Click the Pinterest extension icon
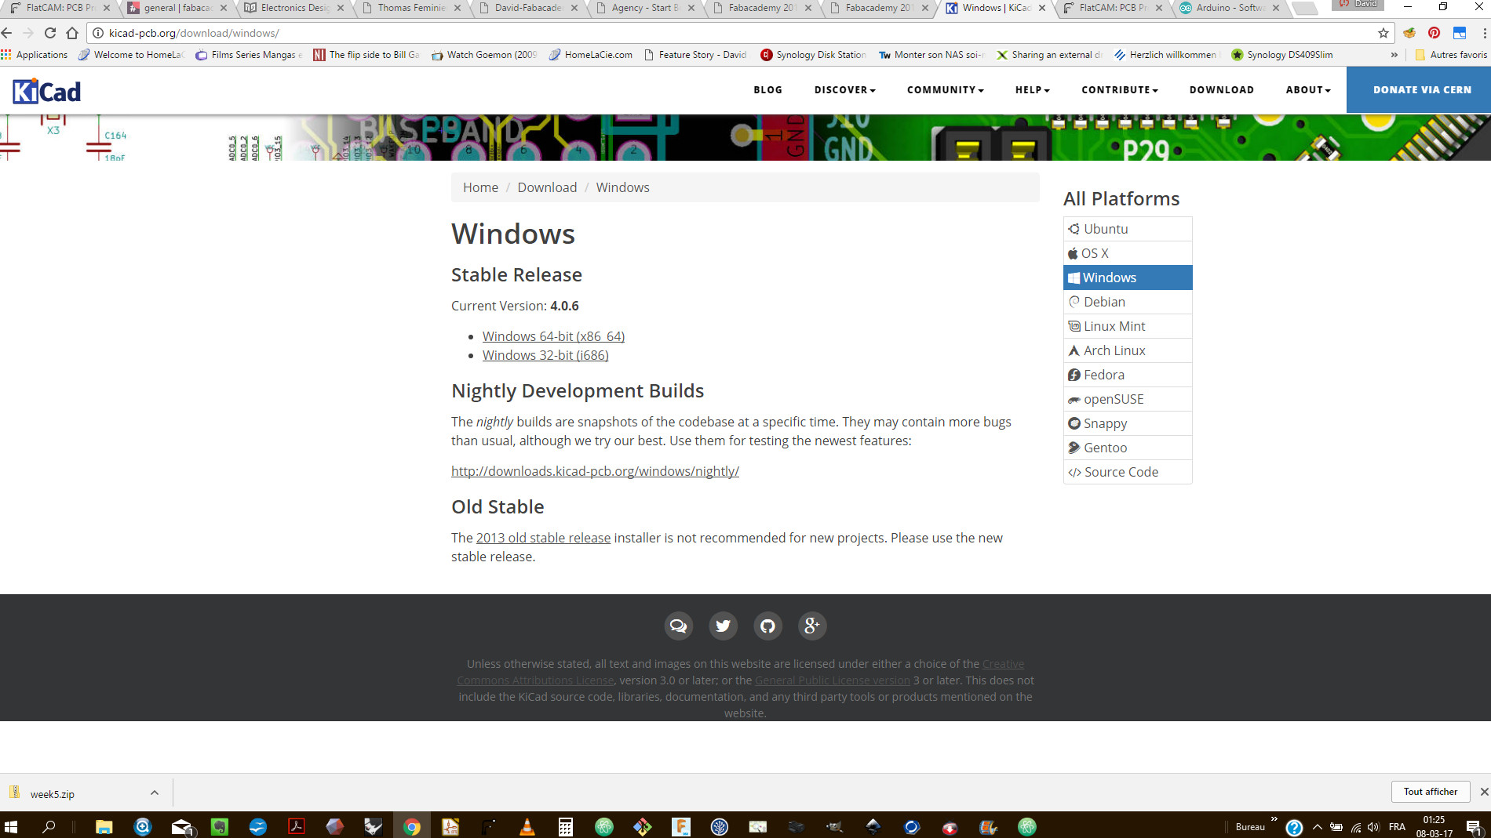Screen dimensions: 1491x838 pos(1434,33)
